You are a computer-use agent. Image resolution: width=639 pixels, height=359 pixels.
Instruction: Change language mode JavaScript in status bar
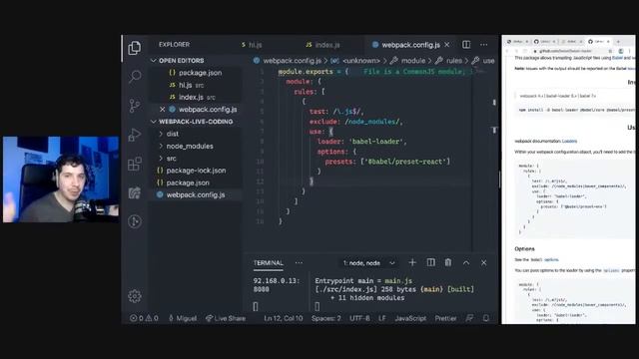tap(410, 318)
